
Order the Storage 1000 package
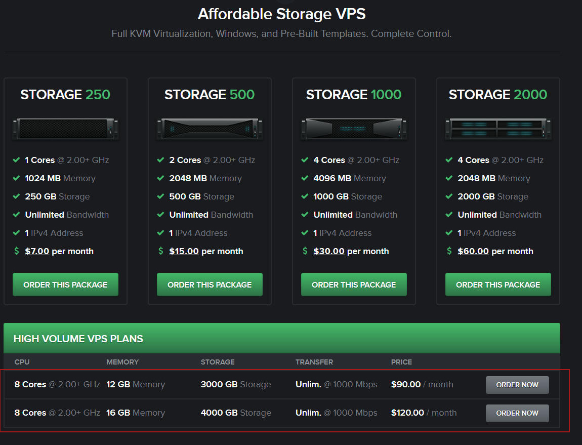coord(354,285)
